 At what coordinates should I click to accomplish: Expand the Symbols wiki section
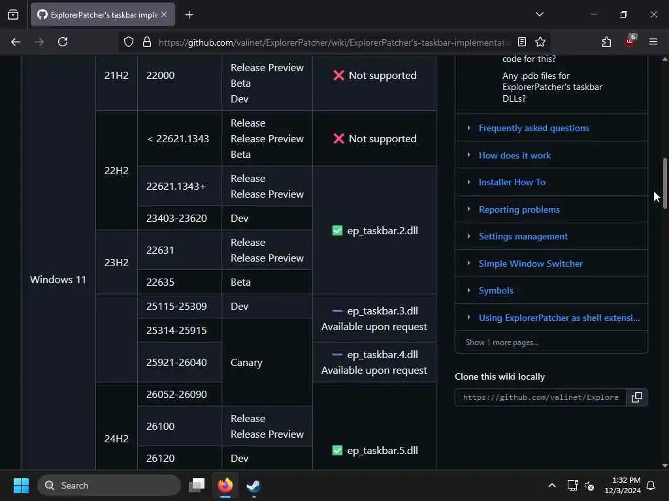pos(468,290)
